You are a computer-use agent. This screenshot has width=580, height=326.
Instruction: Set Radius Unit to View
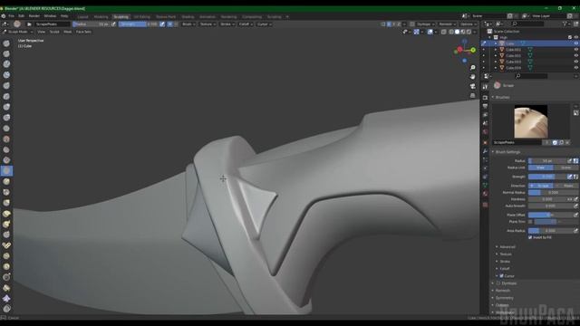(540, 168)
